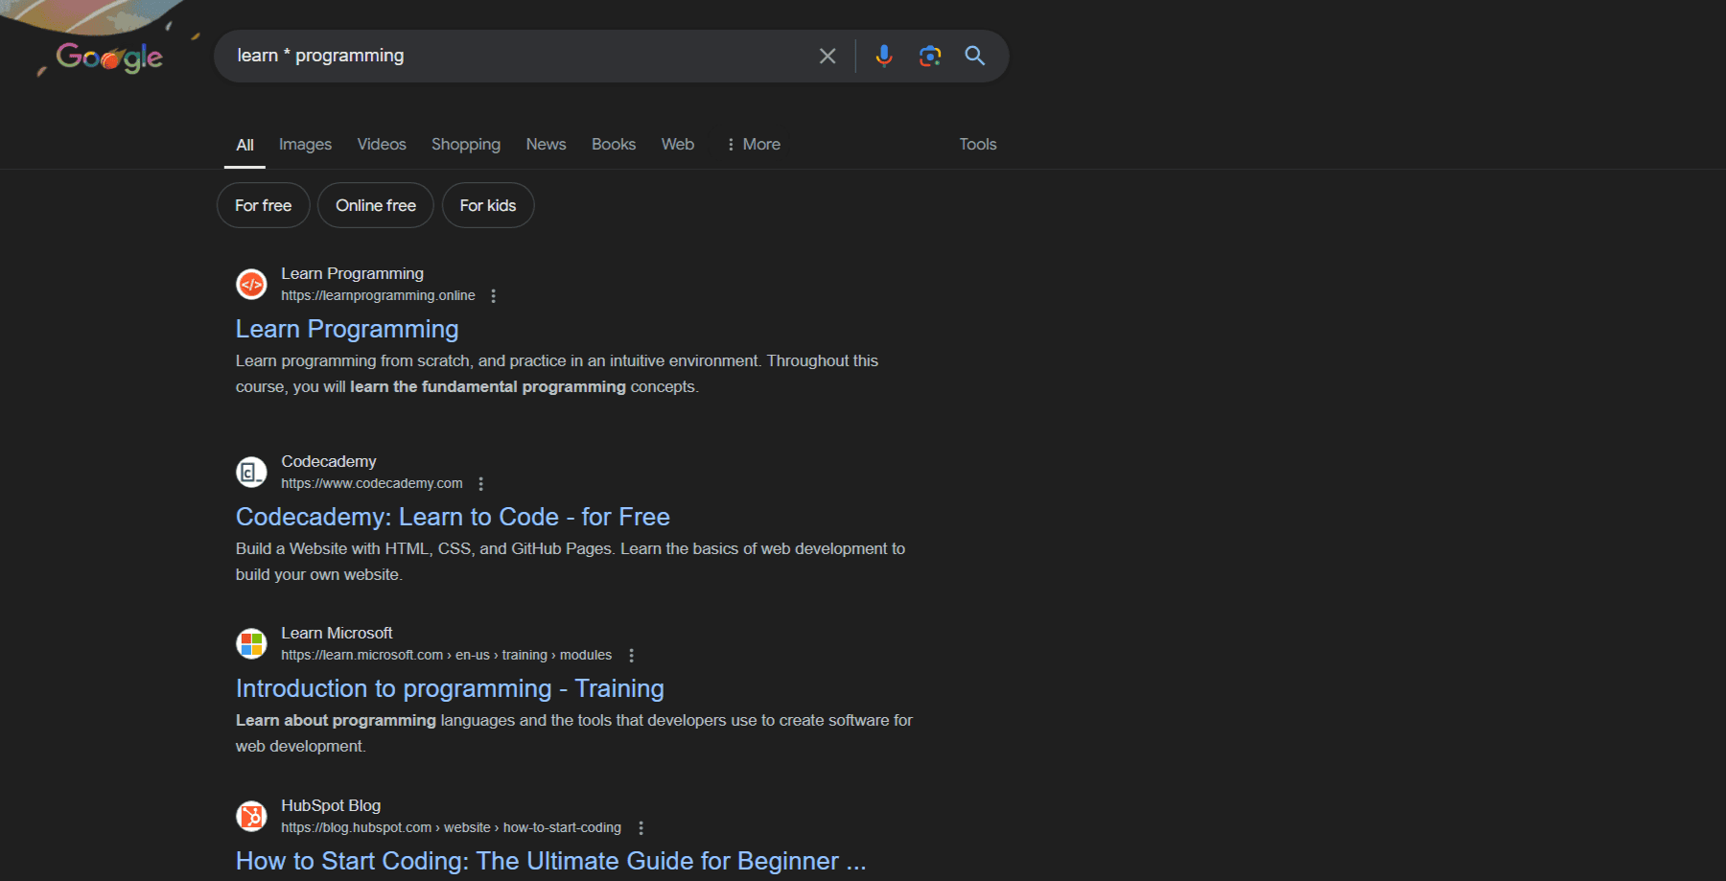The image size is (1726, 881).
Task: Open "Introduction to programming - Training" result
Action: coord(450,688)
